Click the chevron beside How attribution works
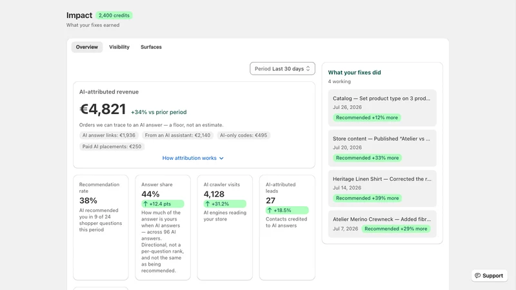The image size is (516, 290). [221, 158]
